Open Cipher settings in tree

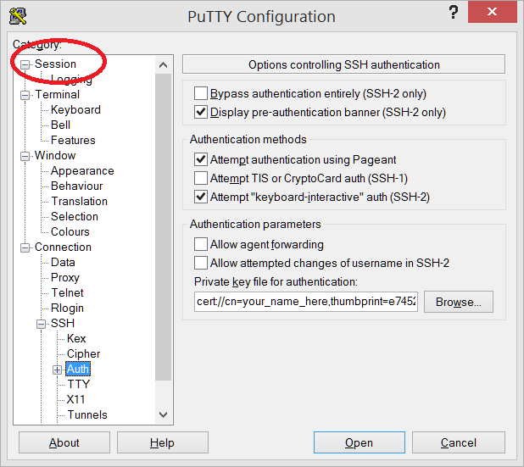click(x=84, y=354)
